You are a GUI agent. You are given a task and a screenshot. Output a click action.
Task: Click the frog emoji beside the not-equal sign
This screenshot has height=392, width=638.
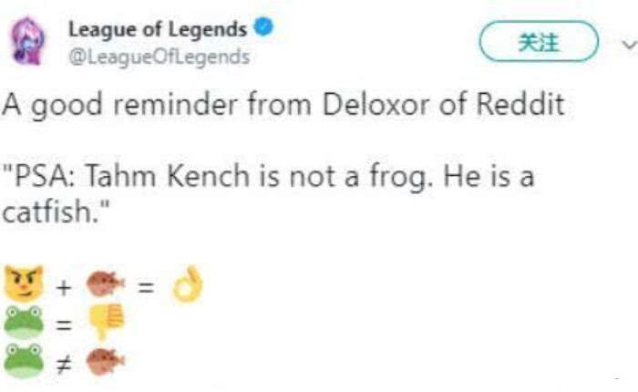pos(25,364)
